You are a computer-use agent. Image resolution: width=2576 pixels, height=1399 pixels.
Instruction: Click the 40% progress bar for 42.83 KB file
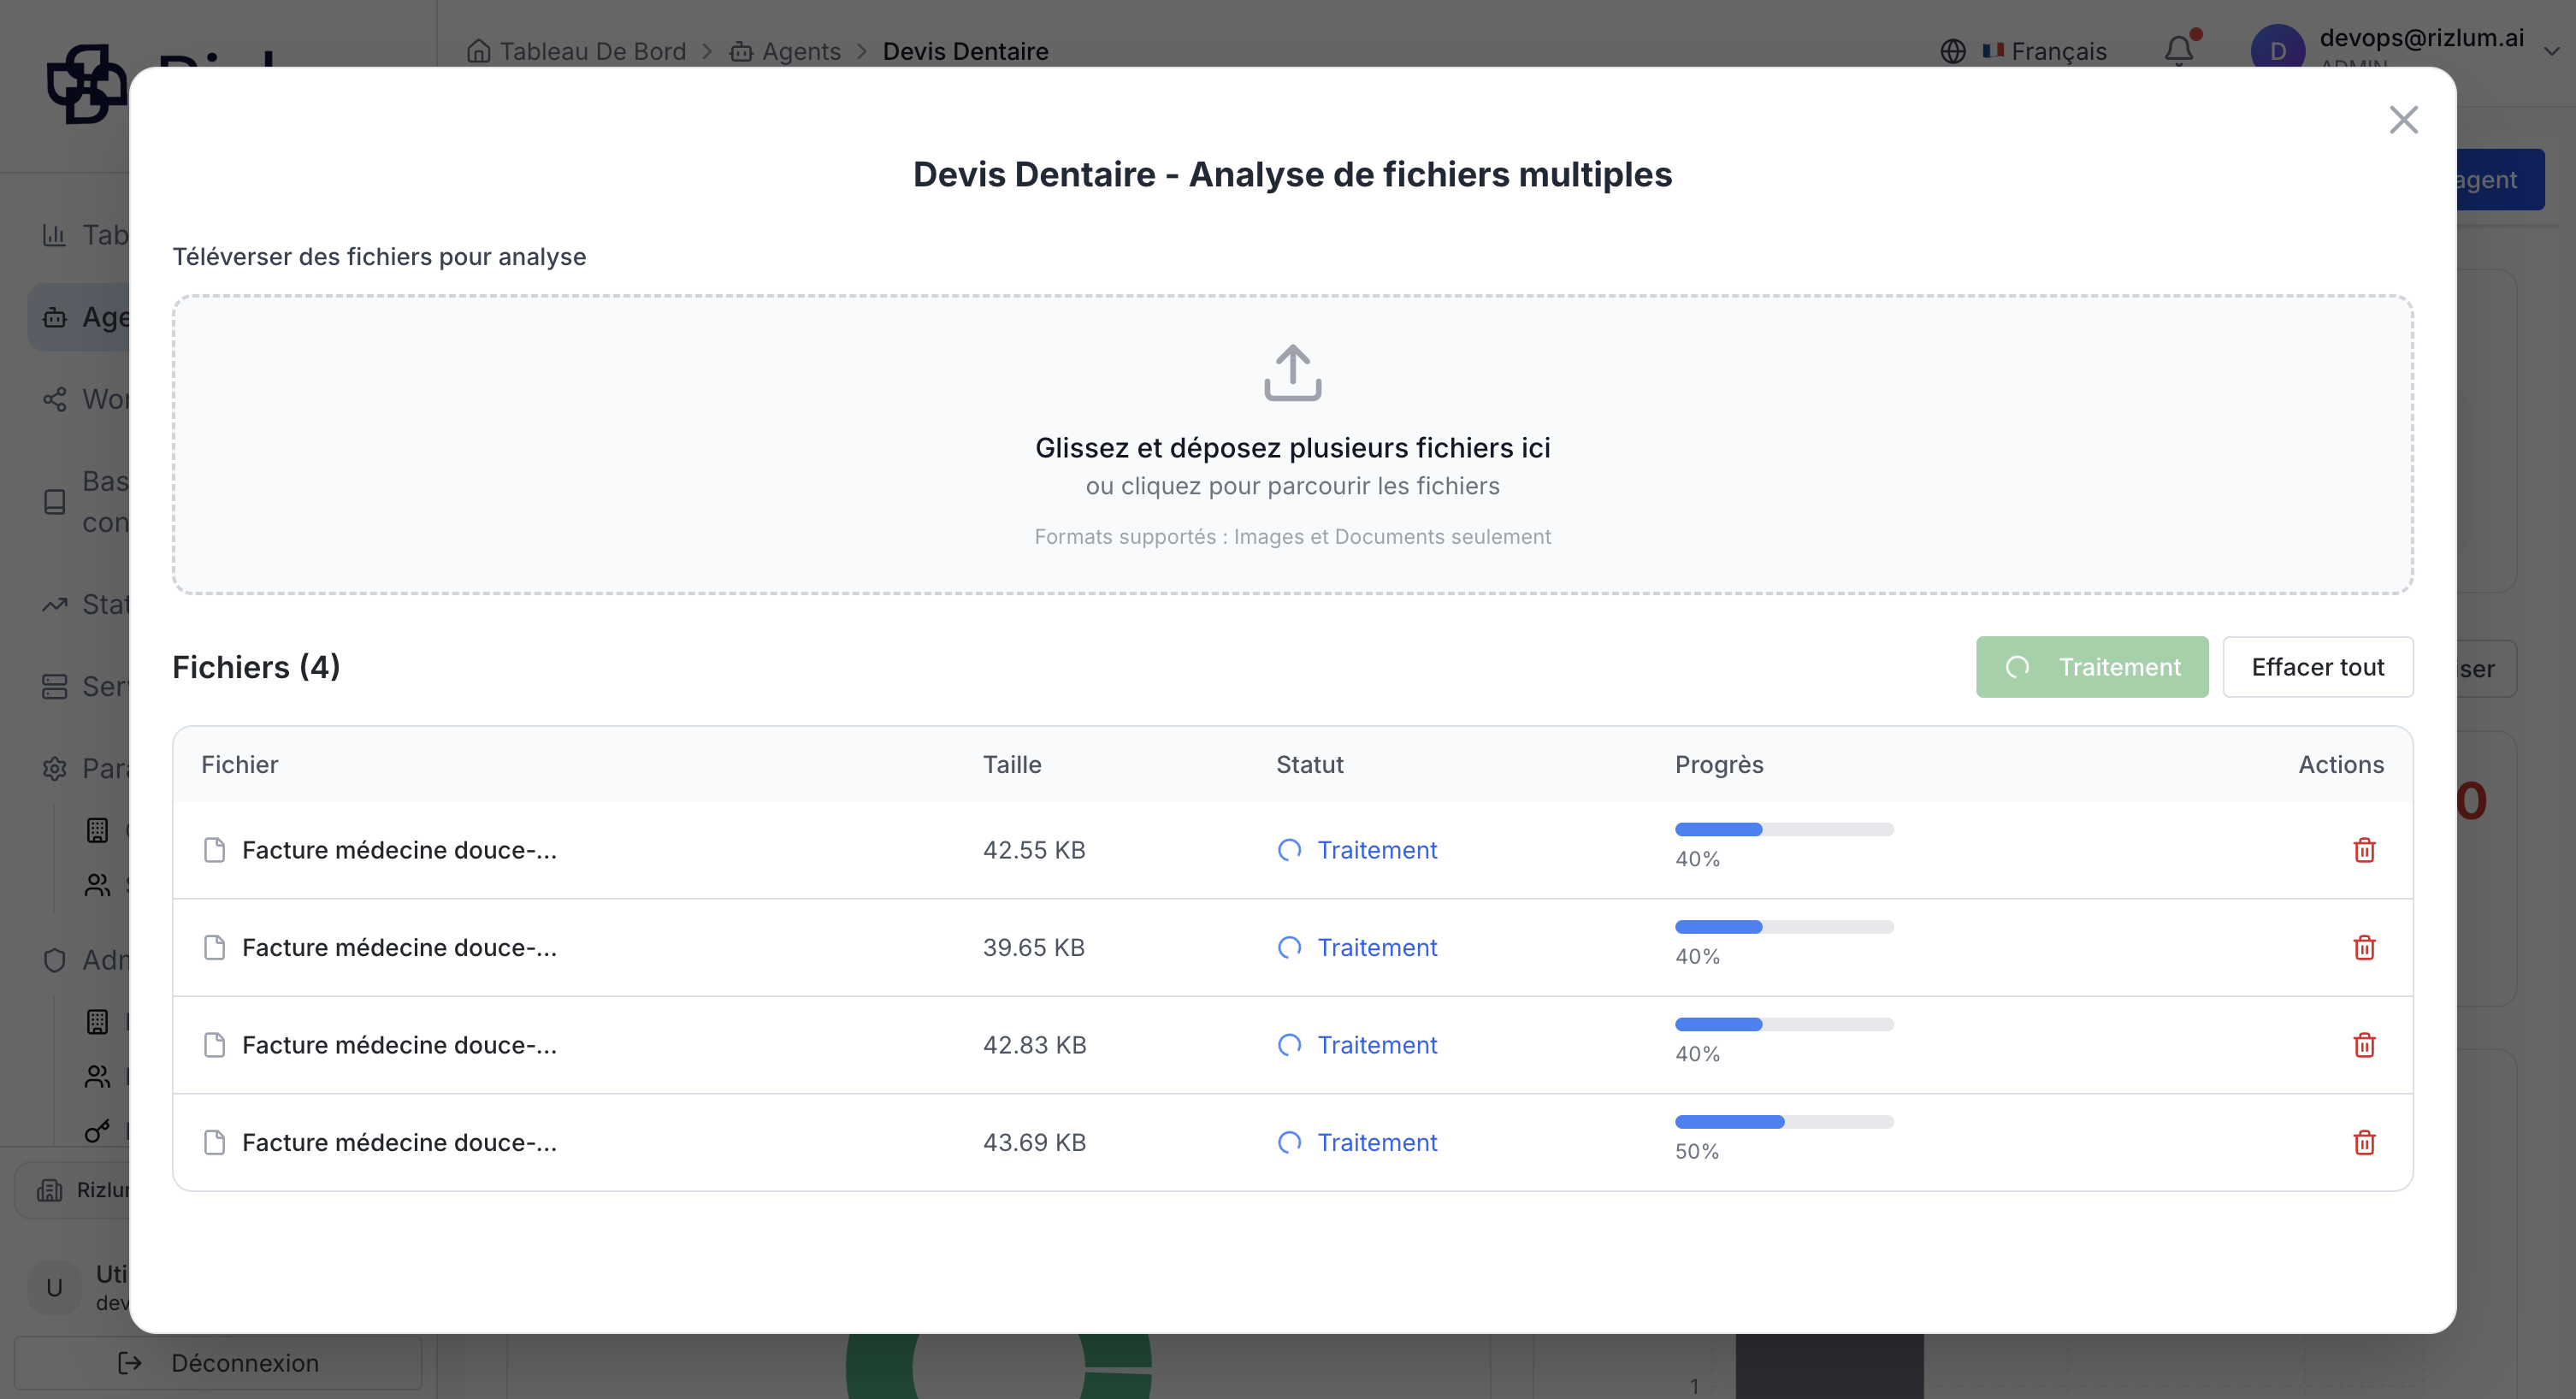point(1784,1024)
